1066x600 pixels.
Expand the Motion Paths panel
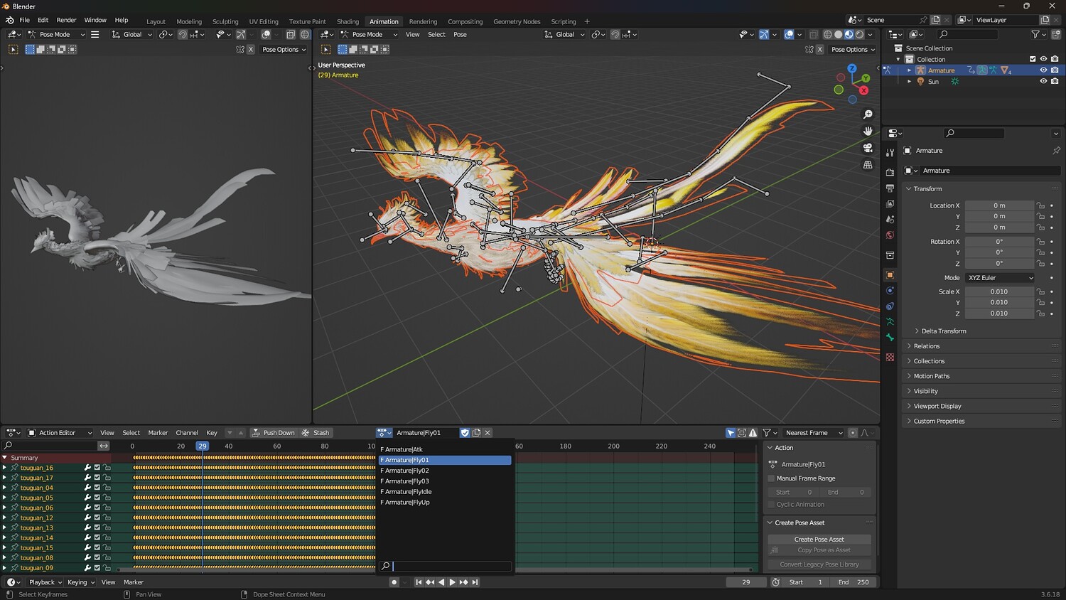(931, 376)
